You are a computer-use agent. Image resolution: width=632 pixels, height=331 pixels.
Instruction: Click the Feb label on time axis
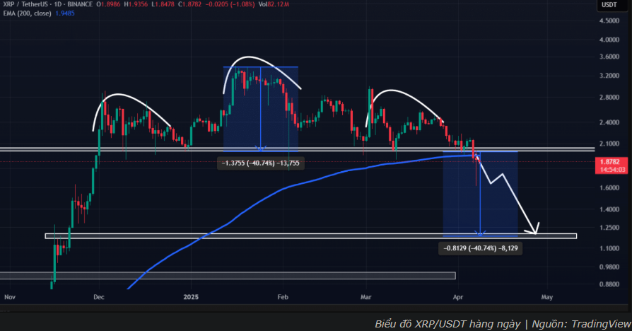(283, 297)
